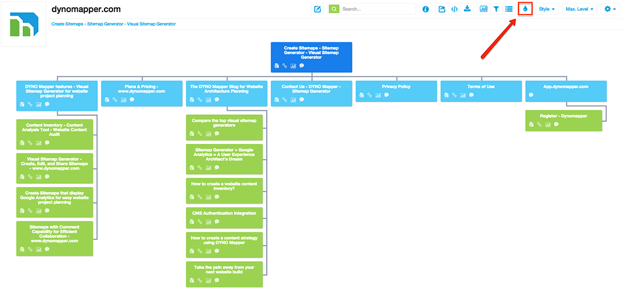
Task: Open the analytics bar chart icon
Action: [483, 8]
